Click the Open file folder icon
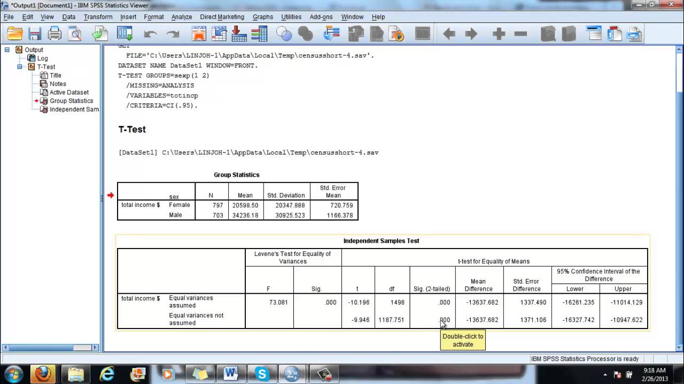The width and height of the screenshot is (684, 384). pos(15,34)
